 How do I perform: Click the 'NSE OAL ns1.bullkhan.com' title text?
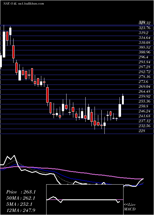coord(23,4)
